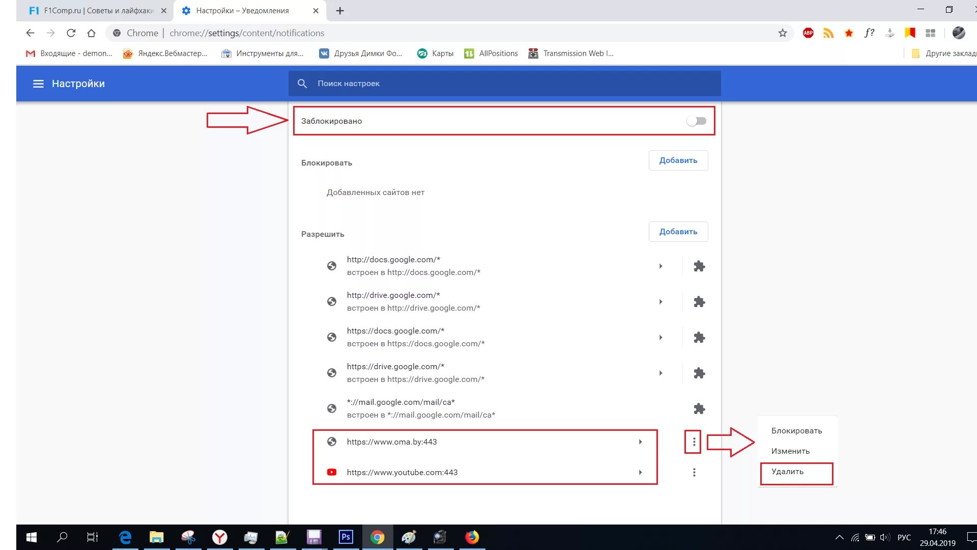Expand details for https://www.oma.by:443
Image resolution: width=977 pixels, height=550 pixels.
[640, 442]
